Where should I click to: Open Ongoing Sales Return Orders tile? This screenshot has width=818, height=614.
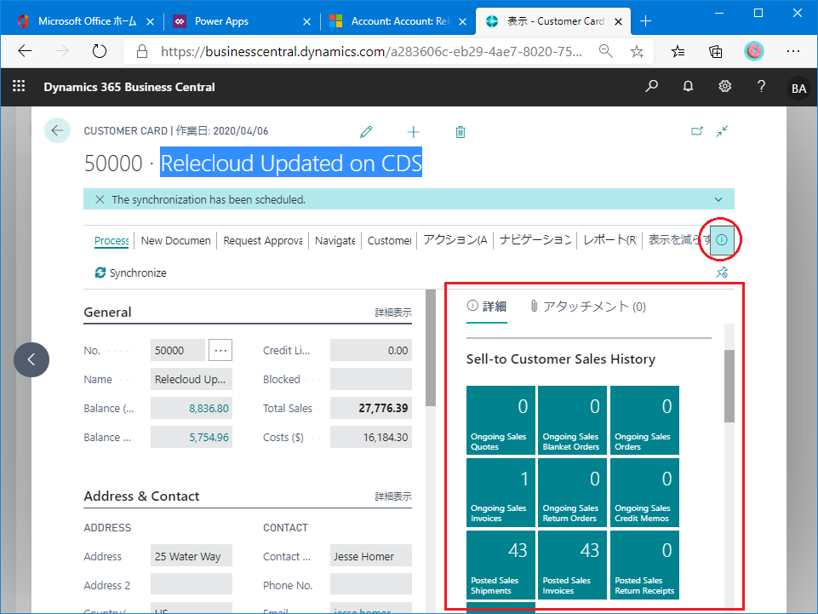pos(572,492)
